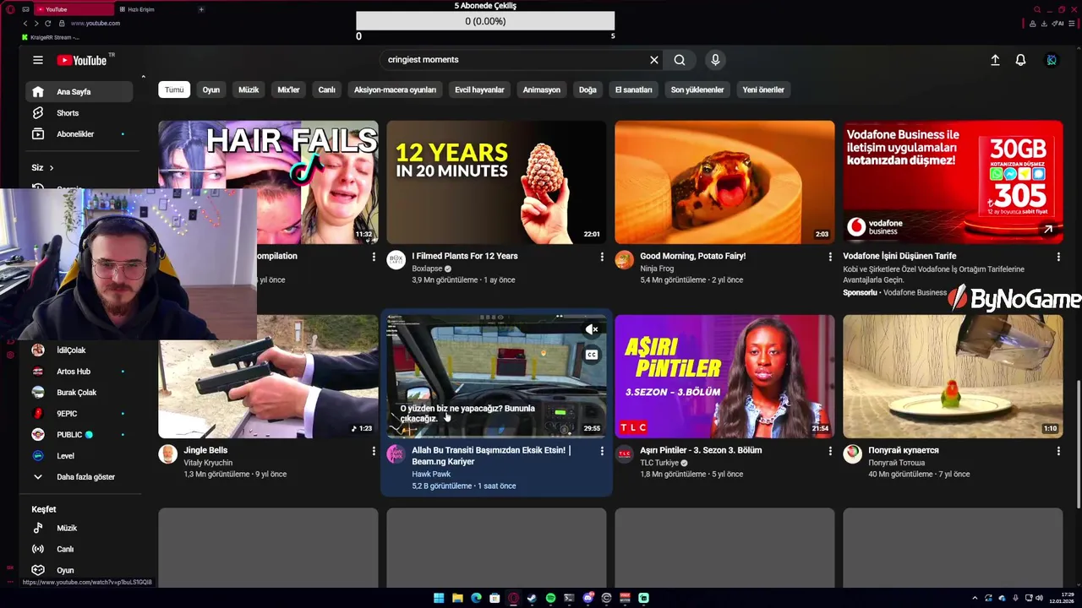Open options for Aşırı Pintiler video
The width and height of the screenshot is (1082, 608).
tap(830, 451)
